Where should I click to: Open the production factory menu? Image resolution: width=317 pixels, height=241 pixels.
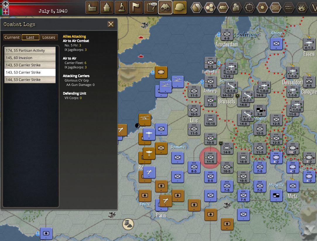coord(92,8)
